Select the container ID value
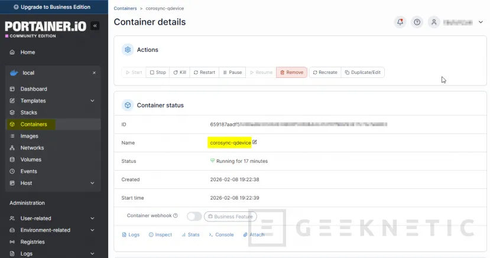Viewport: 490px width, 258px height. (298, 124)
